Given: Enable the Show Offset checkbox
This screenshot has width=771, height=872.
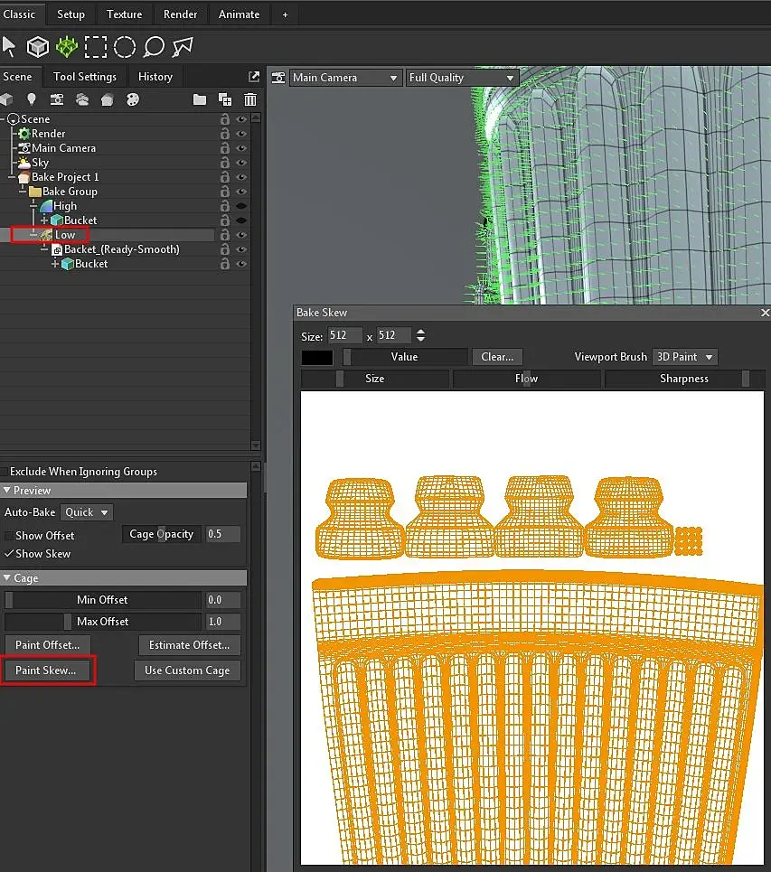Looking at the screenshot, I should pyautogui.click(x=10, y=536).
